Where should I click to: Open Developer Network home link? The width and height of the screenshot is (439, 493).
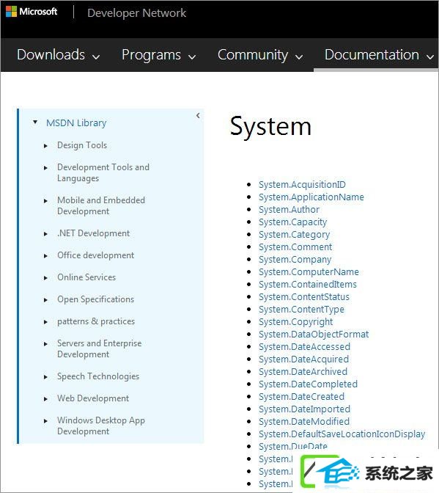pyautogui.click(x=136, y=13)
